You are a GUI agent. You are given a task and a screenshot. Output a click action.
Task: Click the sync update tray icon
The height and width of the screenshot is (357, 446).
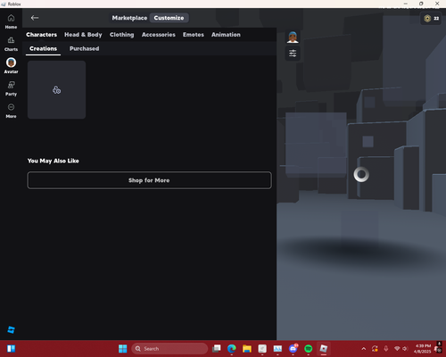click(375, 349)
